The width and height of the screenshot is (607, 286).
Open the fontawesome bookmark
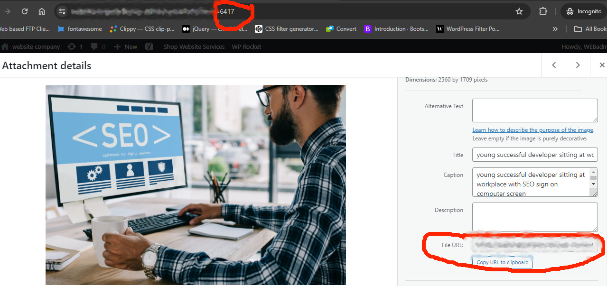[x=80, y=29]
